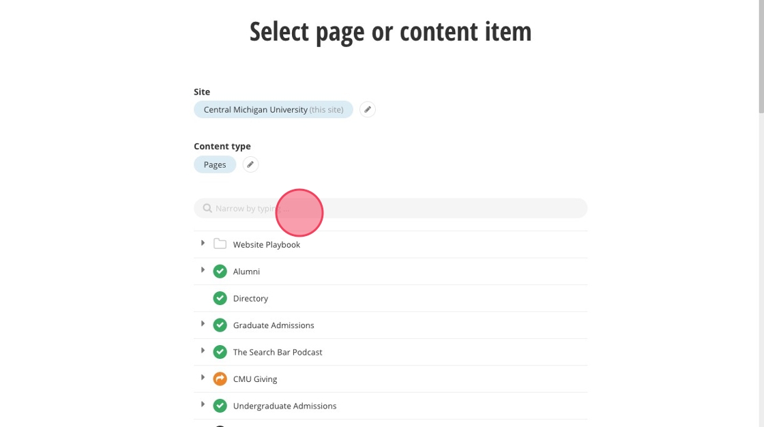764x427 pixels.
Task: Click the Website Playbook folder icon
Action: tap(220, 244)
